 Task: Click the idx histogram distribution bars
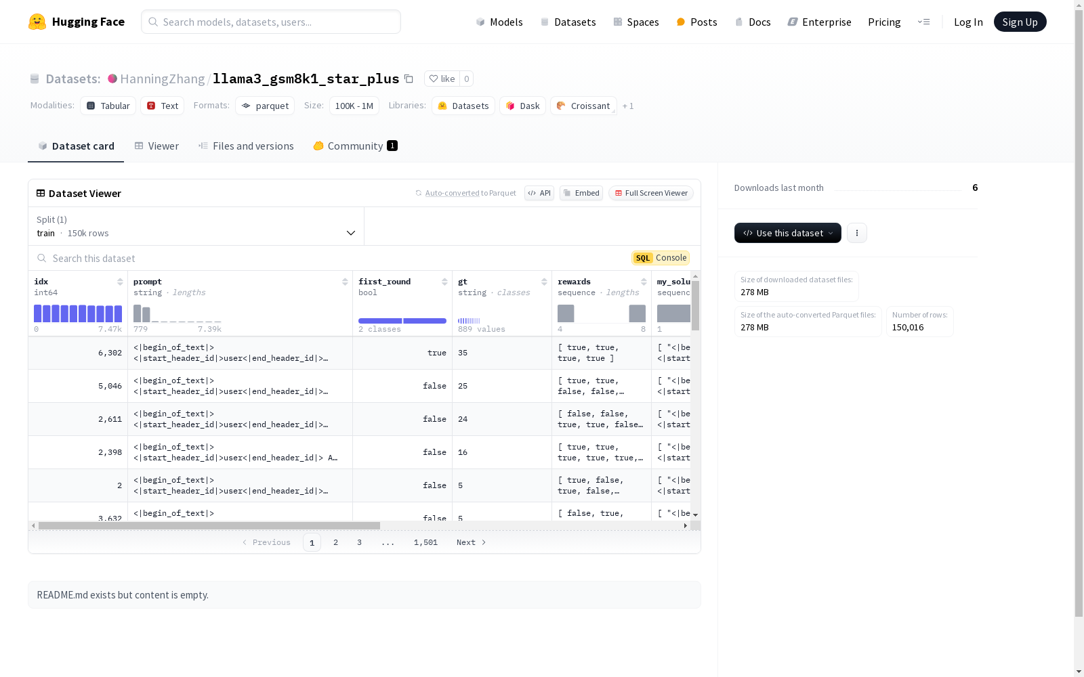78,313
